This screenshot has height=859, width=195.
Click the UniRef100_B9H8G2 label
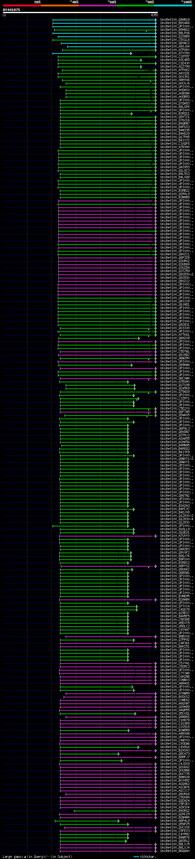pyautogui.click(x=175, y=30)
